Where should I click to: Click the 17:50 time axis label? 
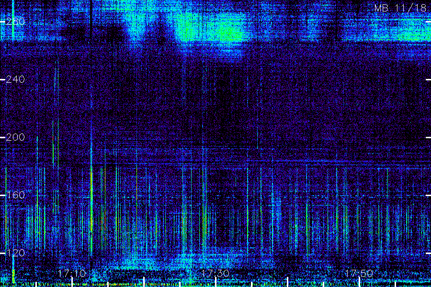pos(359,274)
